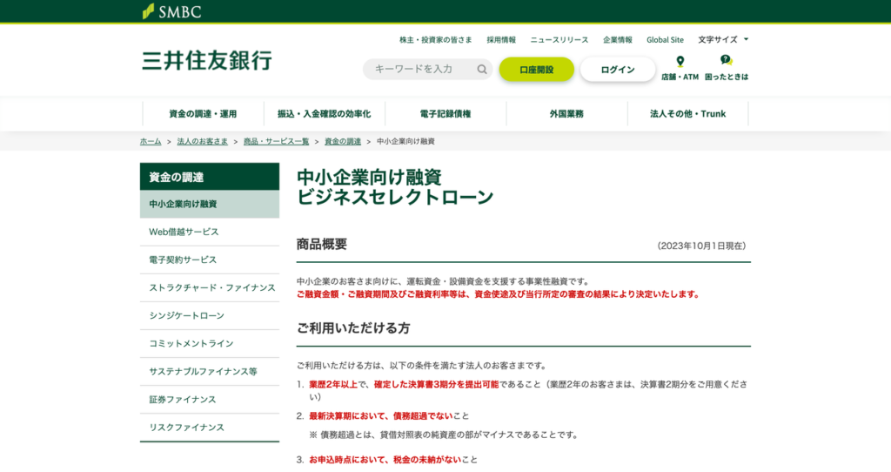Expand the 文字サイズ dropdown

click(723, 39)
